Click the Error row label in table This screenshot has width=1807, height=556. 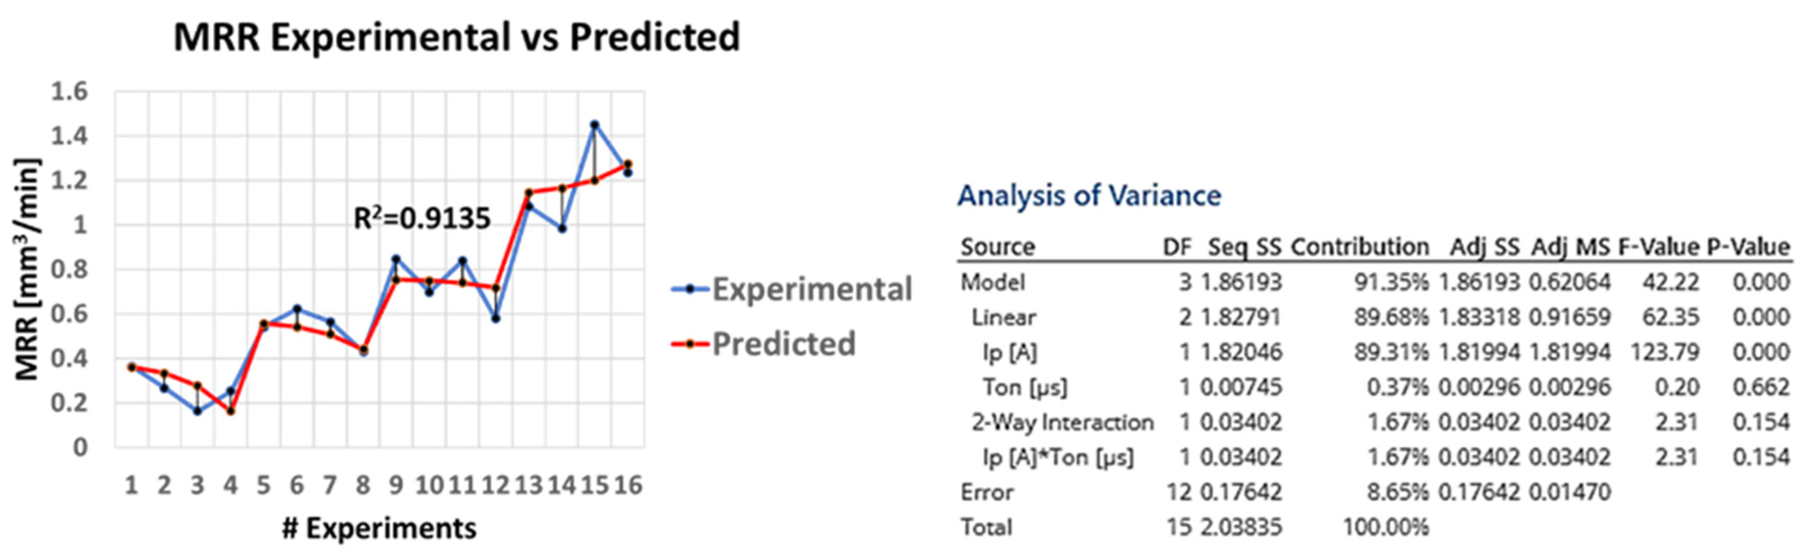(x=986, y=492)
